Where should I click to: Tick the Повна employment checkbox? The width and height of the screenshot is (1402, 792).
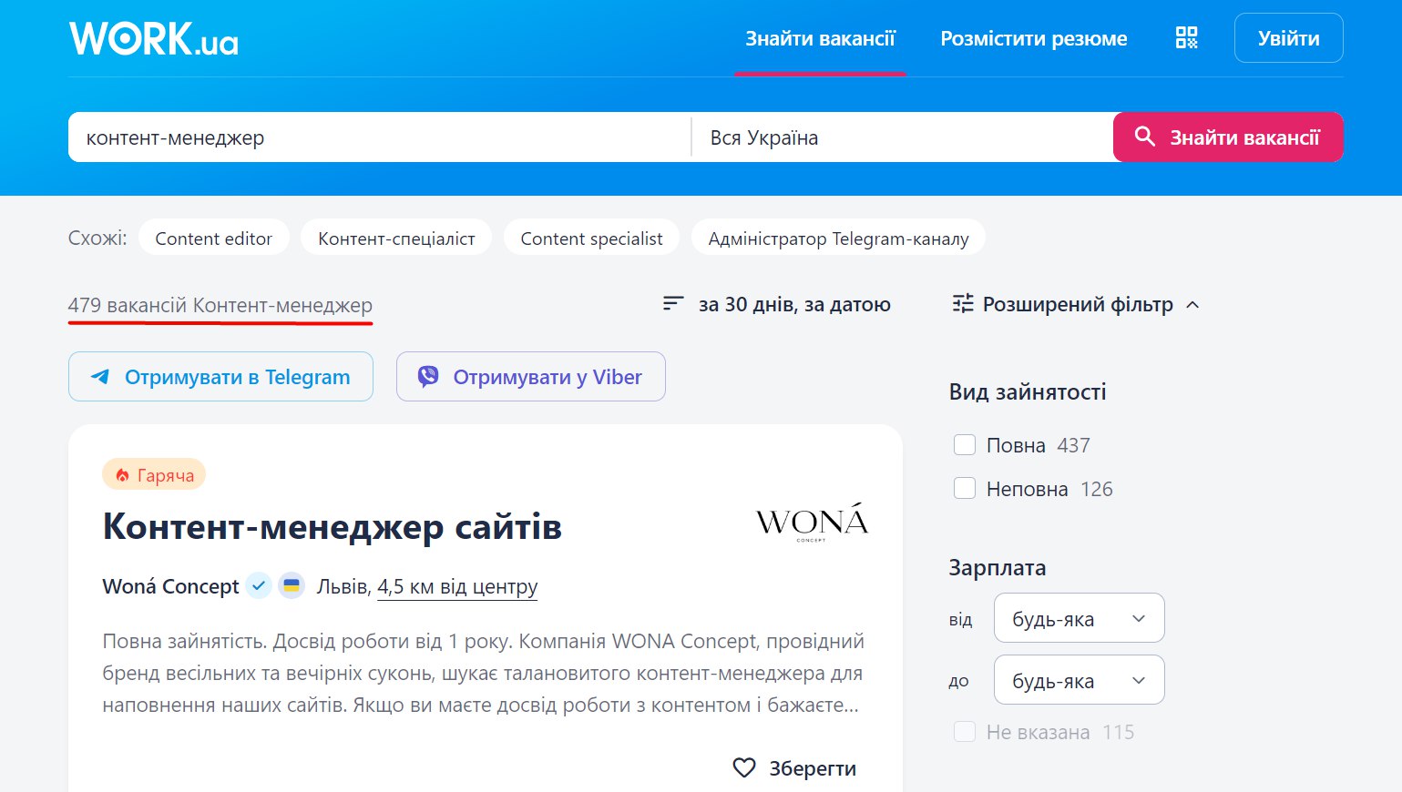pyautogui.click(x=965, y=445)
